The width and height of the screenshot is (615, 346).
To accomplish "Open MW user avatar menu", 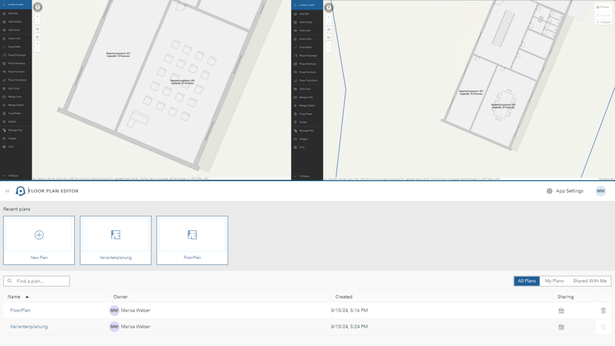I will pyautogui.click(x=601, y=191).
